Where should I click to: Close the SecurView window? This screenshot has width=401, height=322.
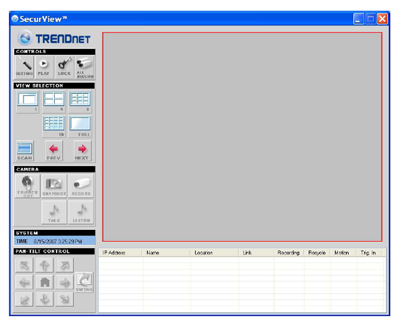point(383,19)
